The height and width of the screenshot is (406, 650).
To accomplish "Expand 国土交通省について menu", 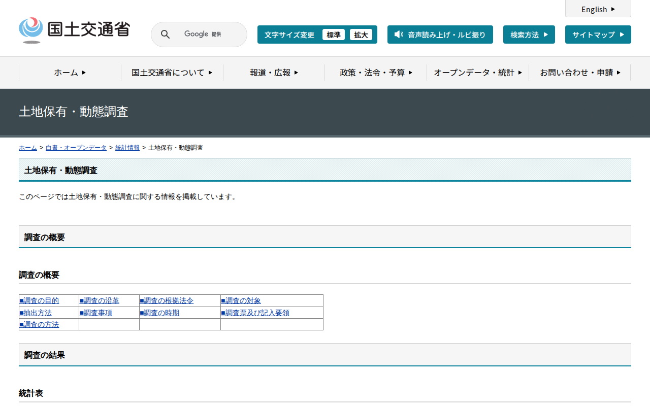I will [172, 73].
